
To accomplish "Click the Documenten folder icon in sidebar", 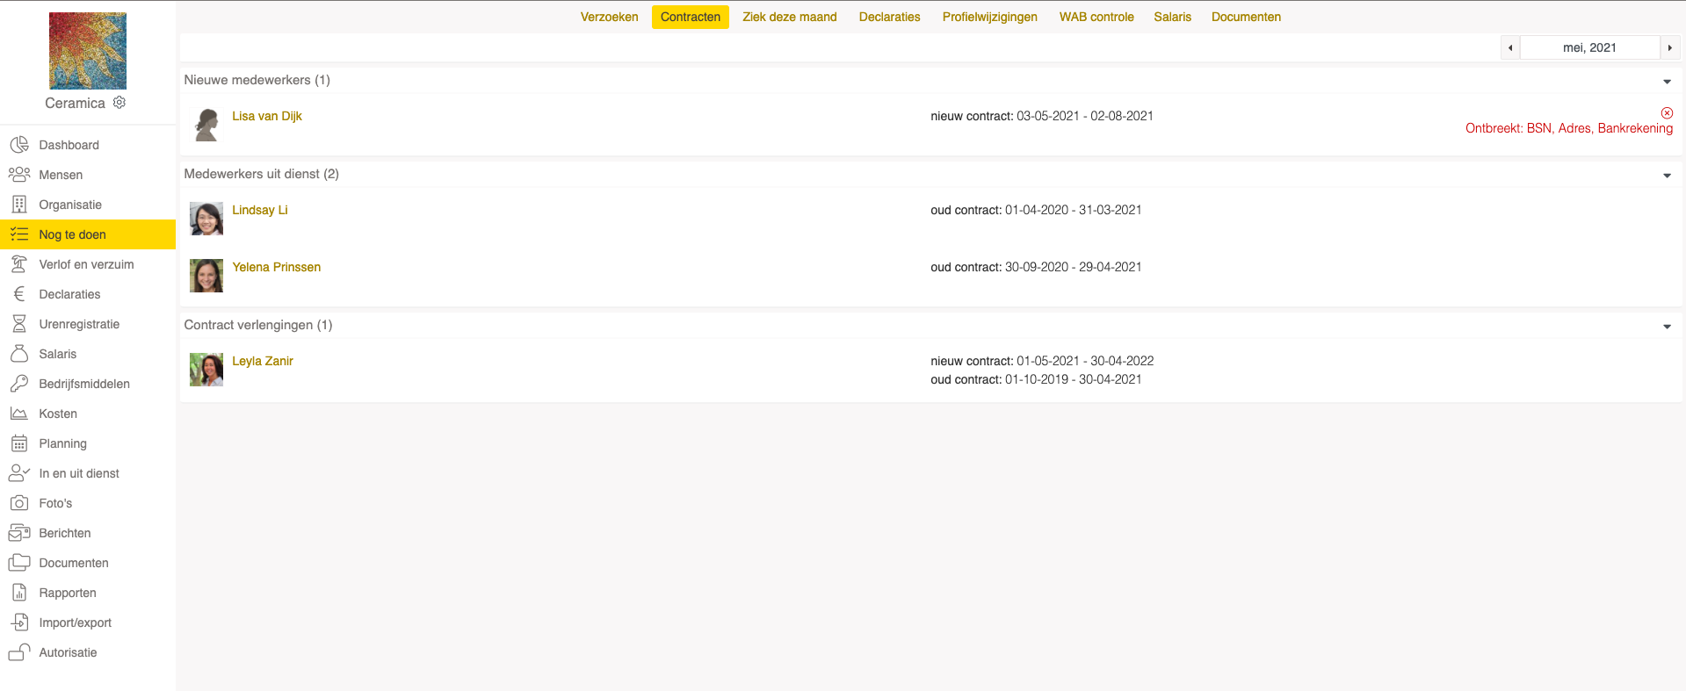I will coord(19,563).
